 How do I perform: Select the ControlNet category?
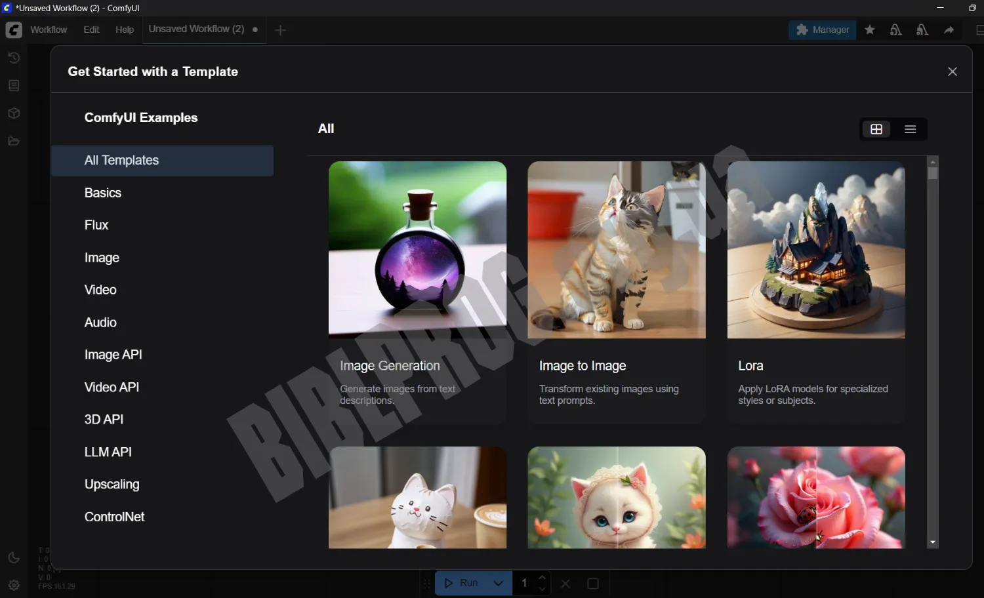(x=162, y=517)
